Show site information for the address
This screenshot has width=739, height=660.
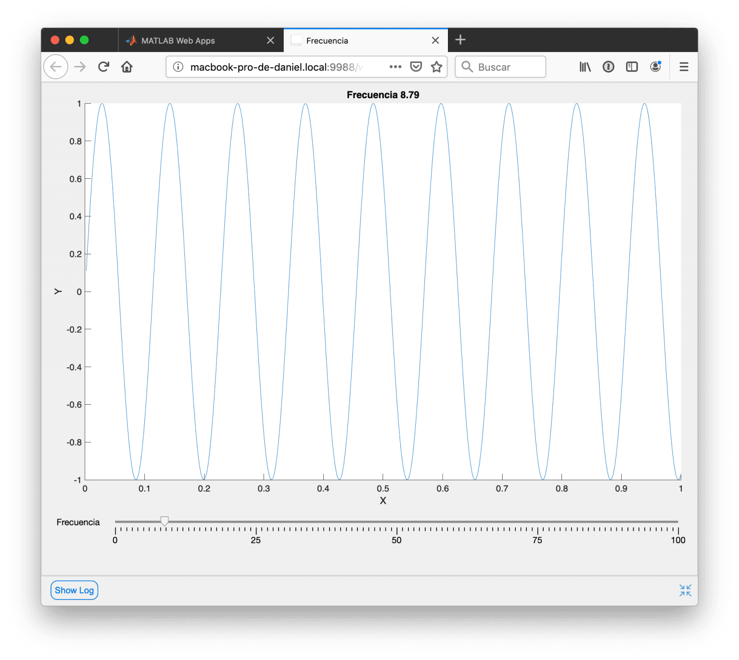click(178, 67)
